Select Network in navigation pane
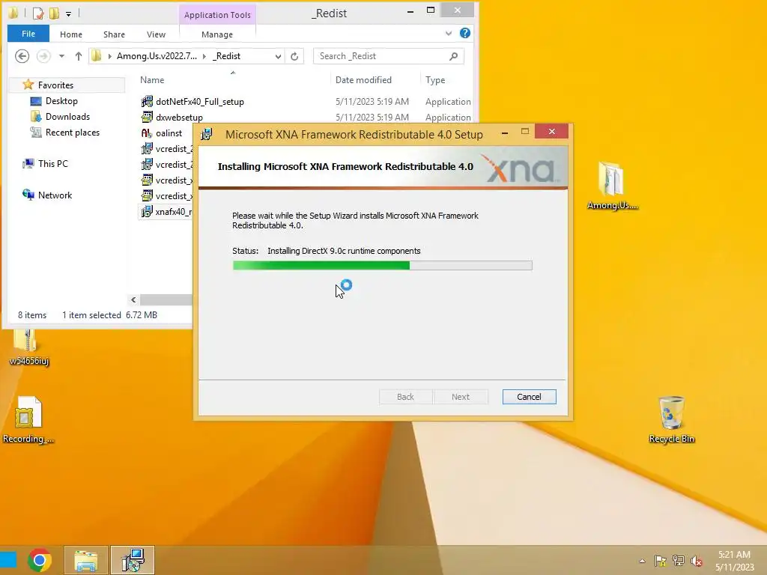 click(x=55, y=195)
